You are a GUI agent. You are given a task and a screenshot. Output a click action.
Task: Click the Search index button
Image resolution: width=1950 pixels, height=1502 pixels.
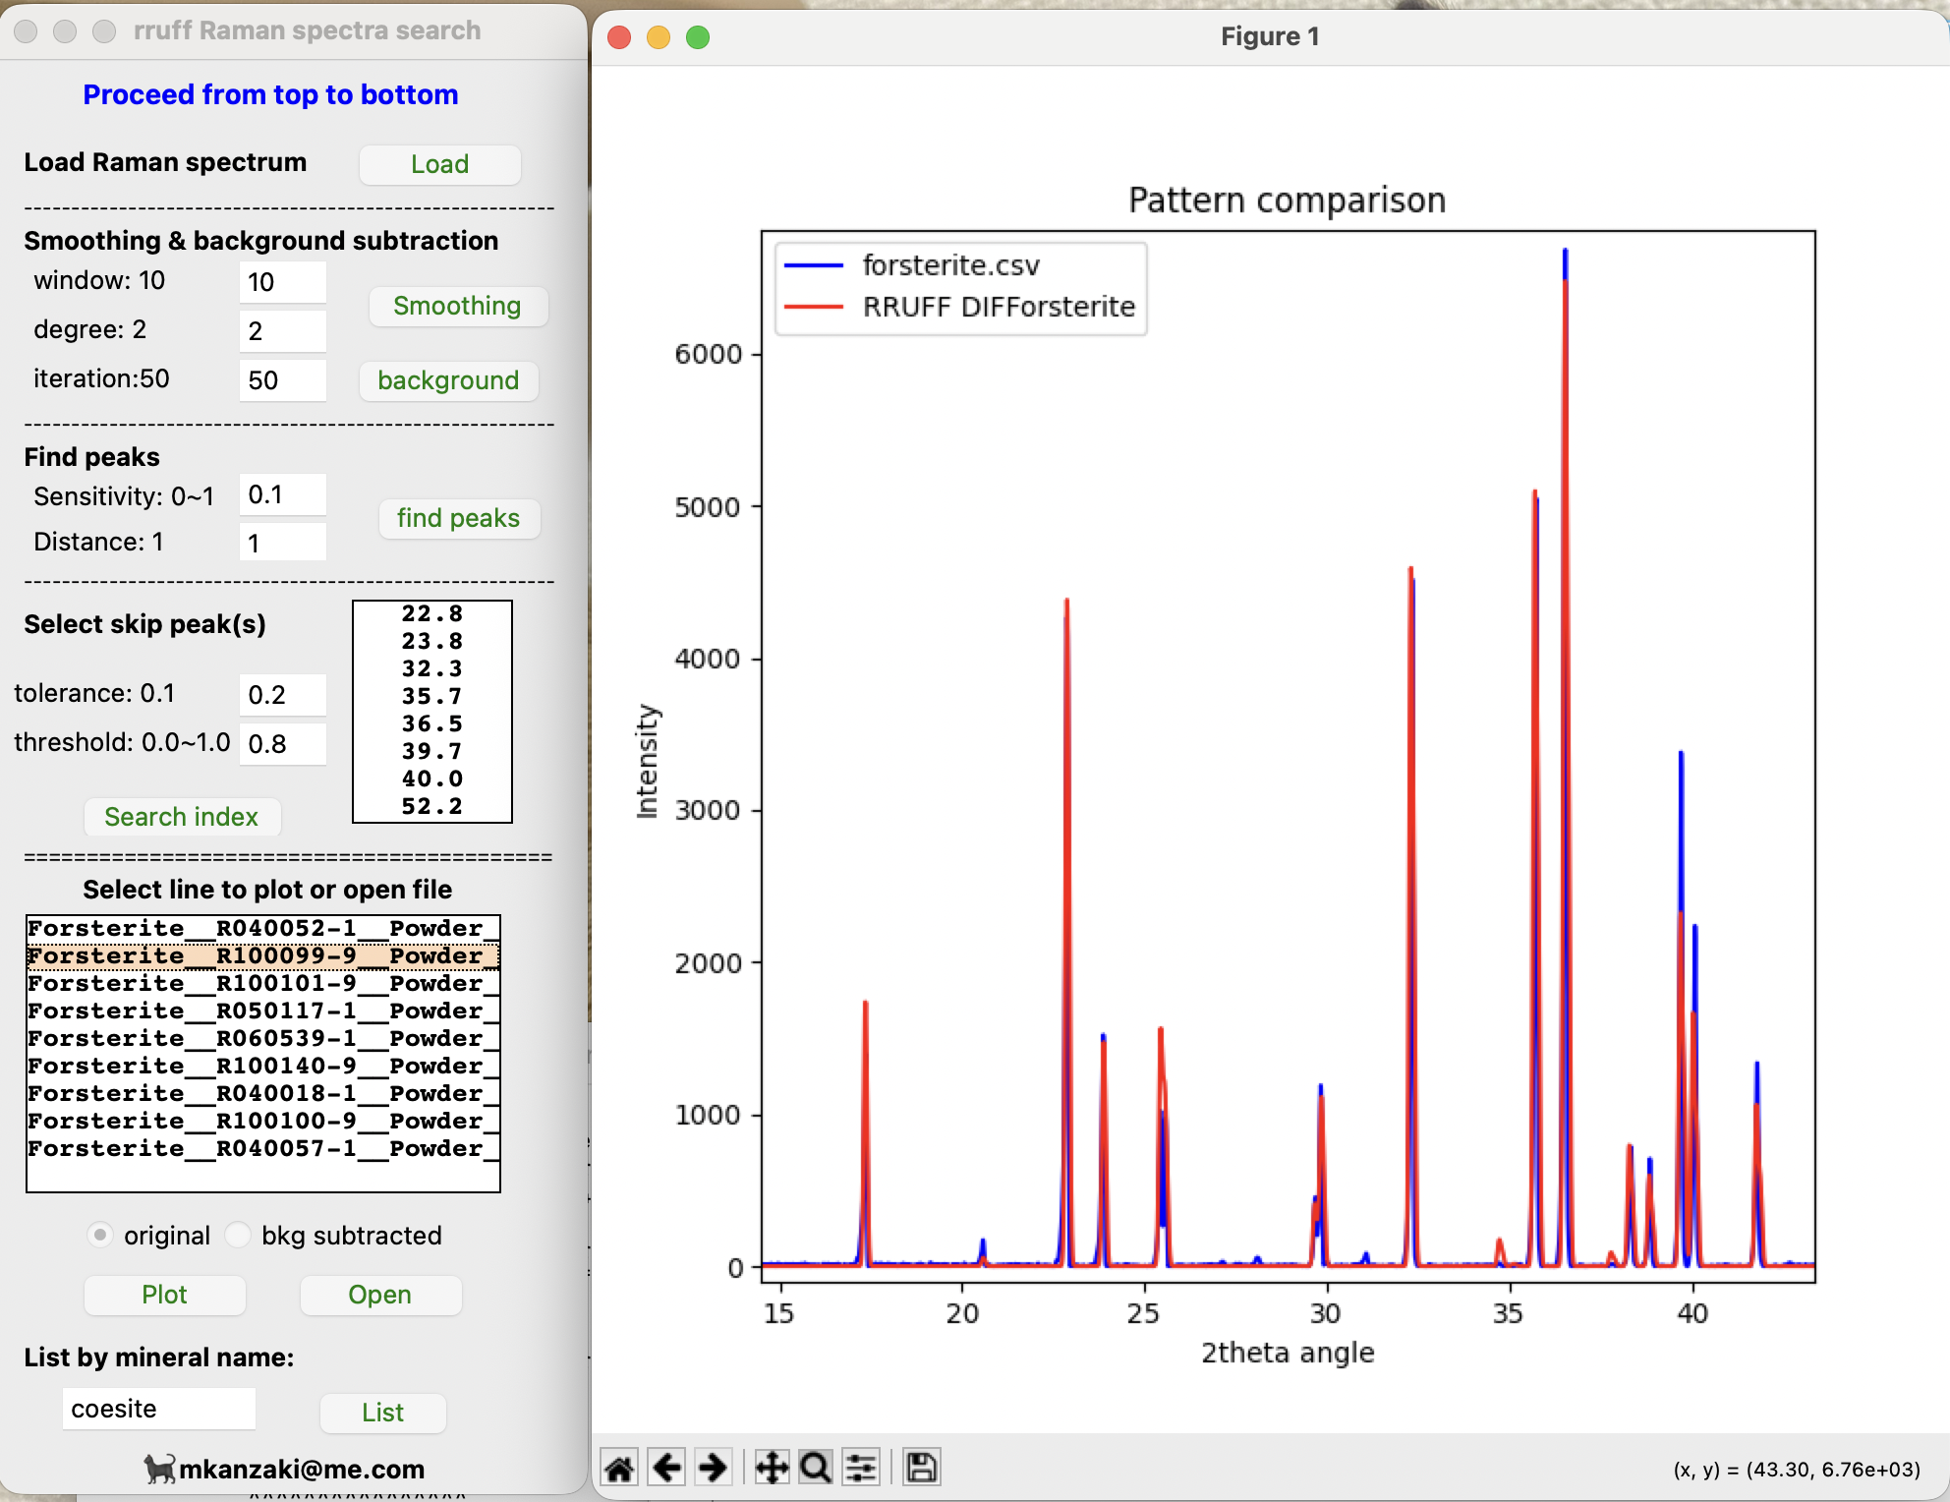(x=182, y=817)
